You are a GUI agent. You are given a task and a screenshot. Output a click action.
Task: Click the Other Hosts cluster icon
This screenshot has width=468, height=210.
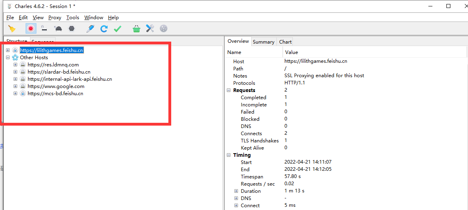coord(15,57)
